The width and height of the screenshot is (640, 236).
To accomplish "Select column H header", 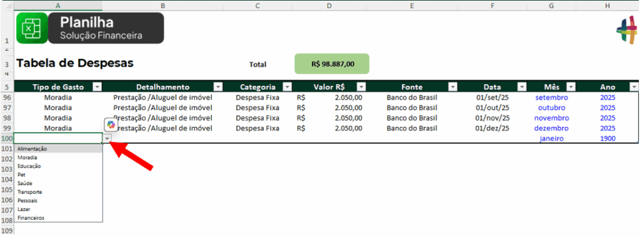I will coord(607,6).
